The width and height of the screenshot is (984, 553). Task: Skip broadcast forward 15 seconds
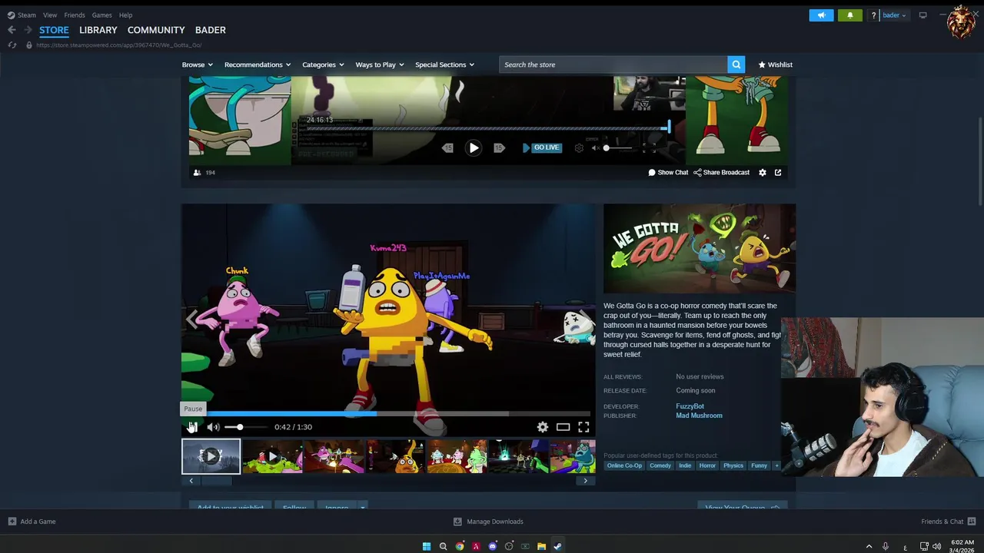click(499, 147)
